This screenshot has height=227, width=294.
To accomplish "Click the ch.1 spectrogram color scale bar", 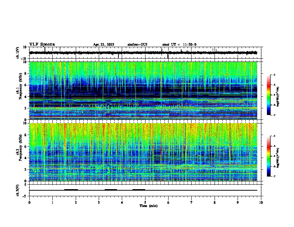I will (x=268, y=95).
